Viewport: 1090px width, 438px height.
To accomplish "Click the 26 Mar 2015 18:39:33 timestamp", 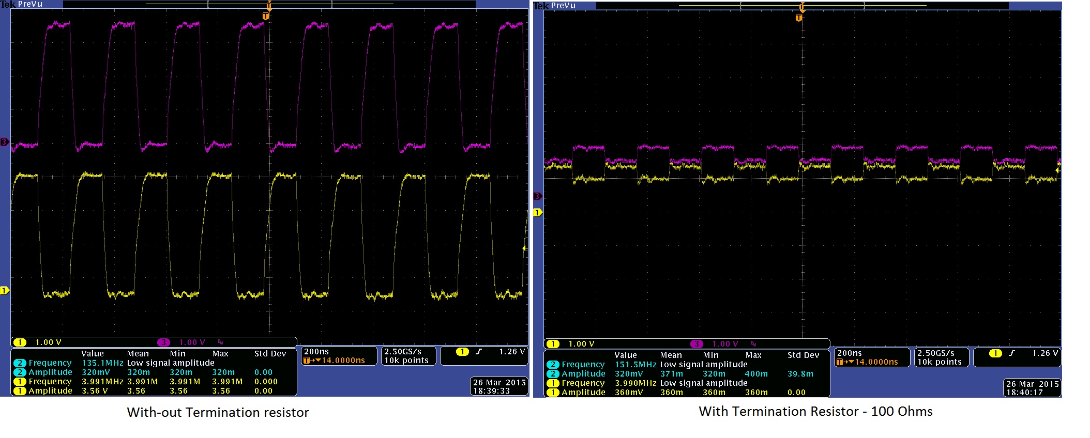I will (499, 386).
